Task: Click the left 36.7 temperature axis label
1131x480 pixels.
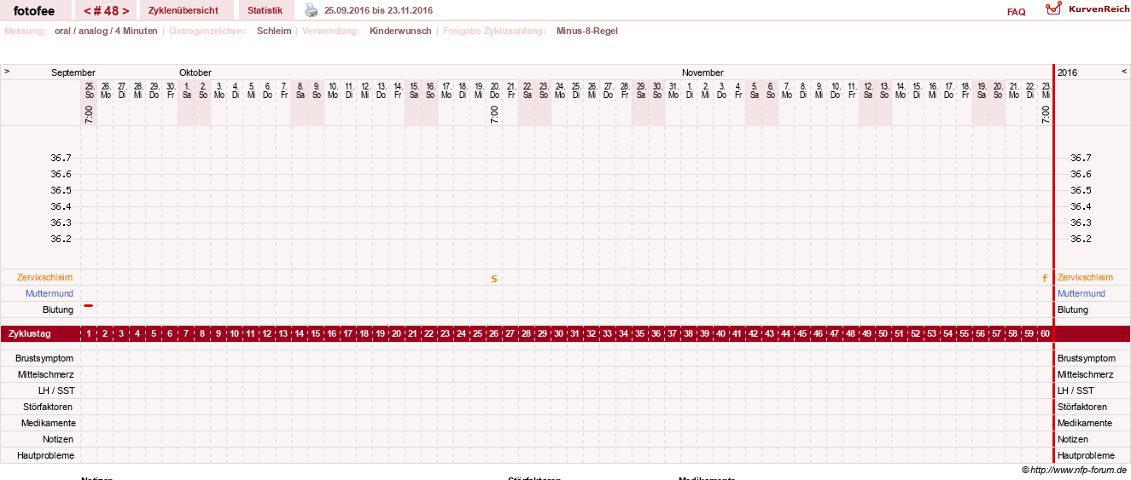Action: coord(61,158)
